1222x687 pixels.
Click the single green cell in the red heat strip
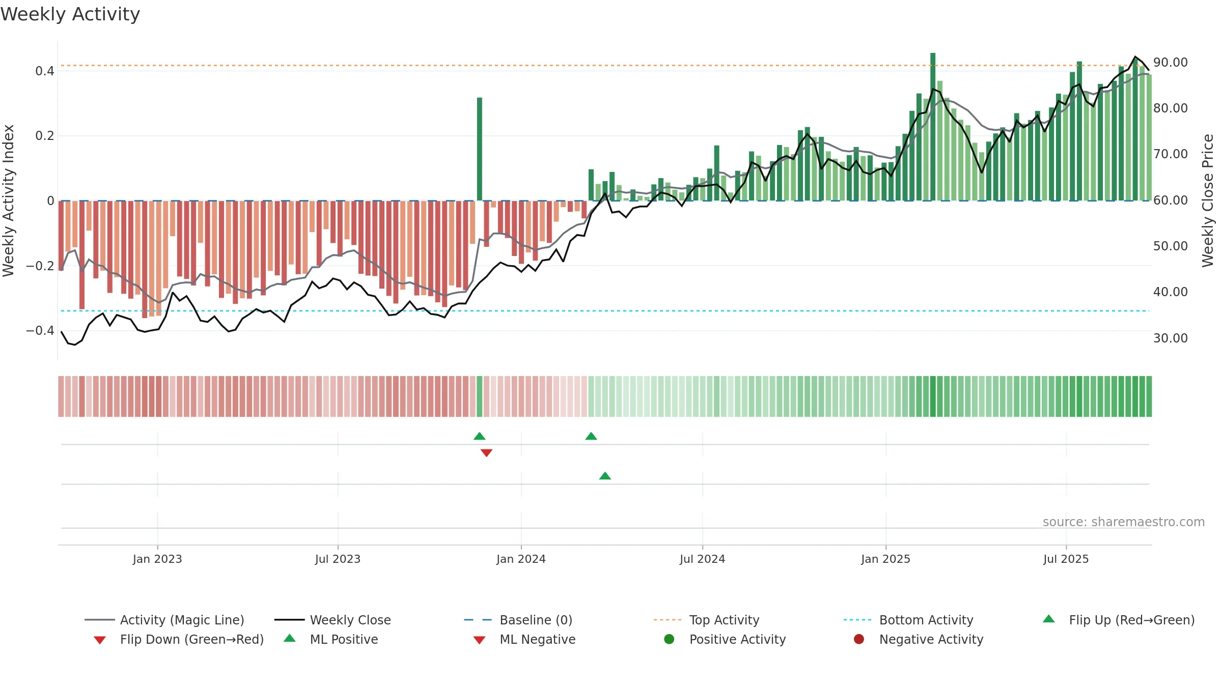pos(479,396)
